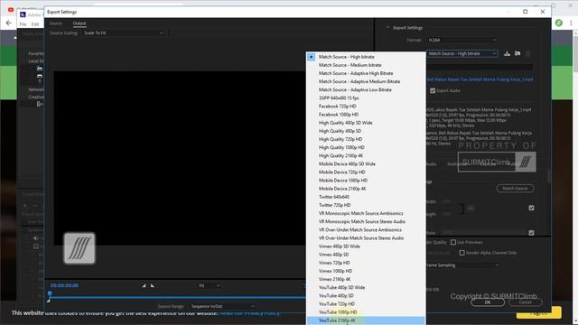This screenshot has height=325, width=578.
Task: Click the Match Source button
Action: coord(515,189)
